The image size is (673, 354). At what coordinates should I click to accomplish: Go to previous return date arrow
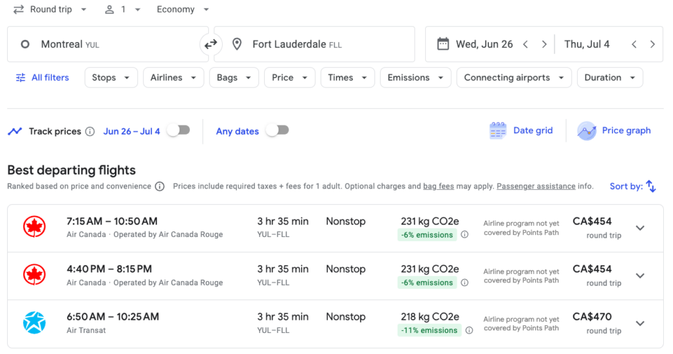634,45
